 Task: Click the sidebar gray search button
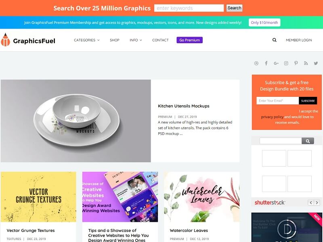point(308,141)
